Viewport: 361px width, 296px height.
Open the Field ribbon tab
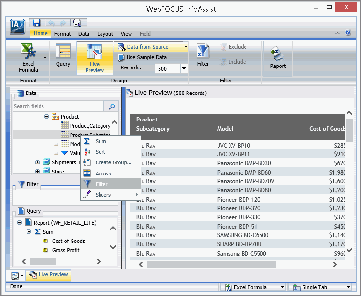[x=145, y=34]
